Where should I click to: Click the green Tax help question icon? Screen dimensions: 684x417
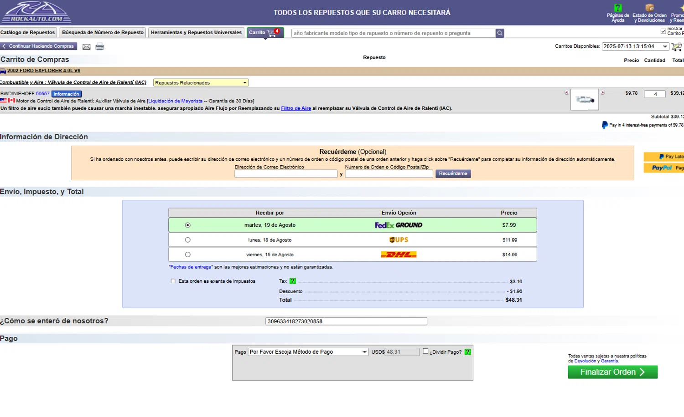(293, 281)
